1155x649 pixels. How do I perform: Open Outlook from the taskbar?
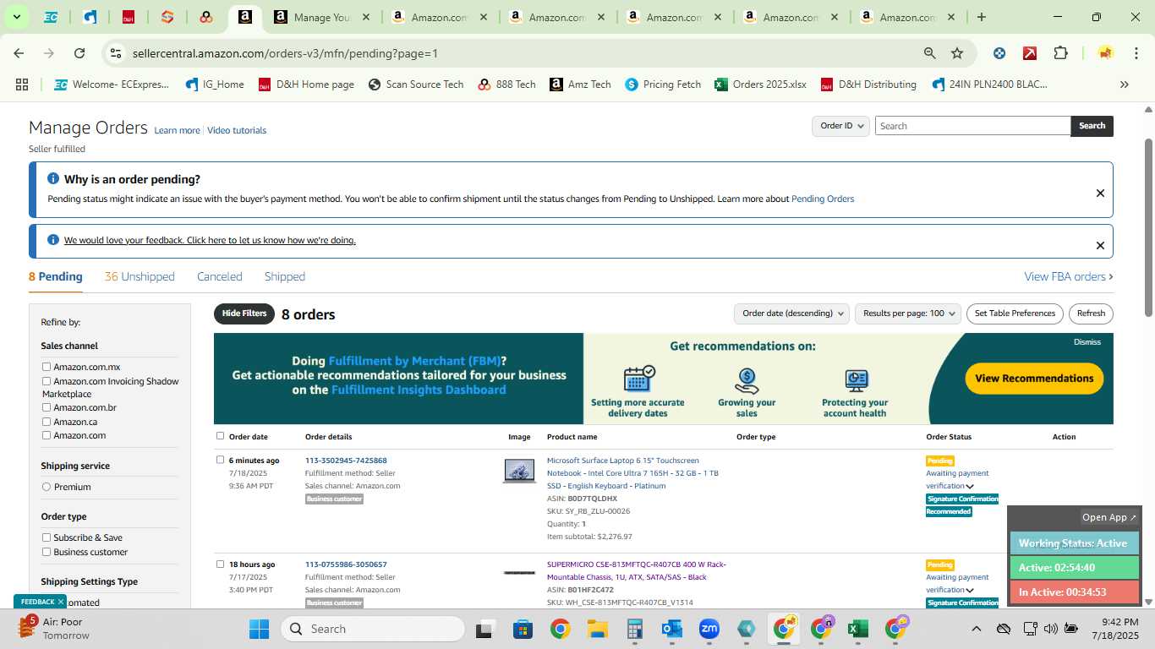click(672, 629)
